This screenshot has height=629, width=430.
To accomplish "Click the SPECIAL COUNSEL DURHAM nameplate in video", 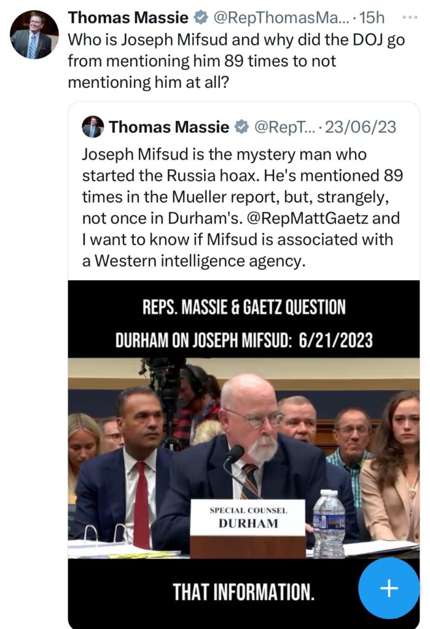I will click(x=247, y=517).
